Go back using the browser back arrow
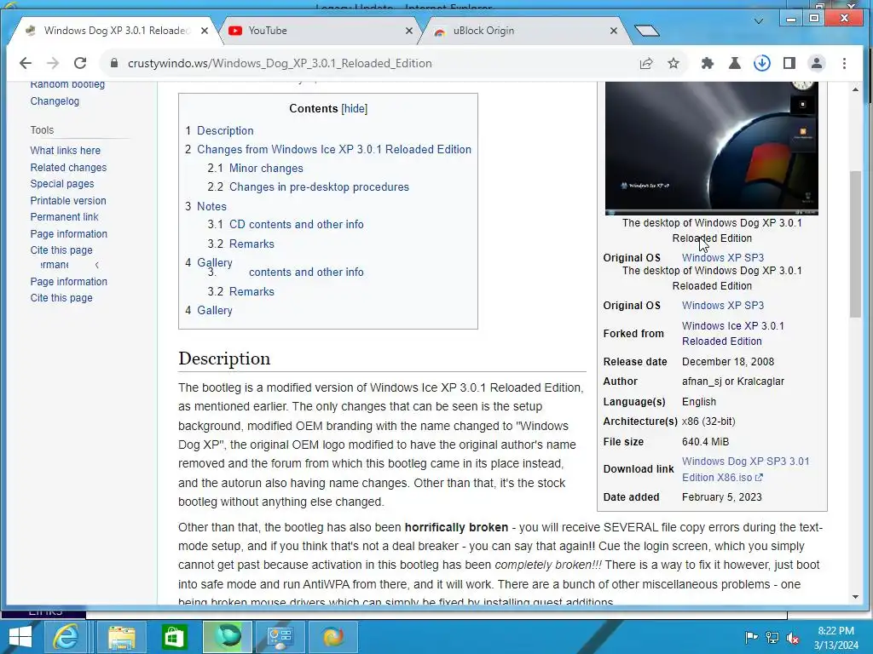This screenshot has width=873, height=654. click(x=26, y=63)
